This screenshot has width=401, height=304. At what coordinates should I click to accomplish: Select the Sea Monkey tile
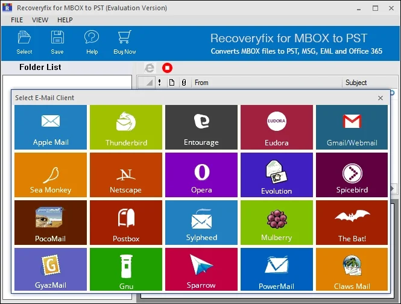click(x=51, y=175)
